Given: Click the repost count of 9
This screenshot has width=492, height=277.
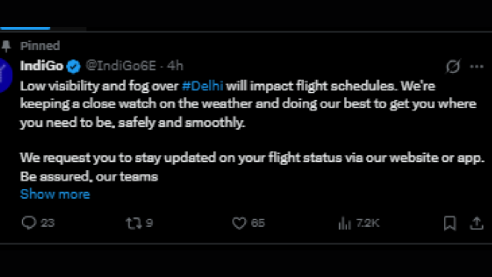Looking at the screenshot, I should 149,223.
